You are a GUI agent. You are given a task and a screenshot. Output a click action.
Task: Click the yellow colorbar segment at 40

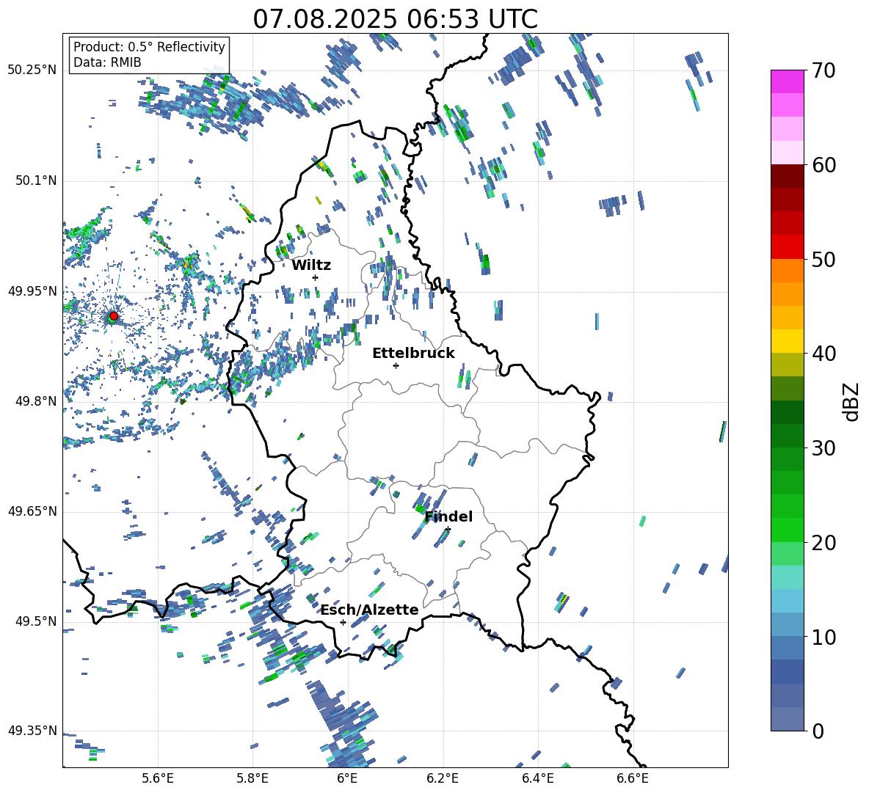point(787,341)
